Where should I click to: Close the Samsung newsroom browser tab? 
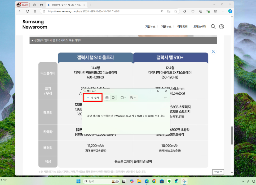[85, 5]
